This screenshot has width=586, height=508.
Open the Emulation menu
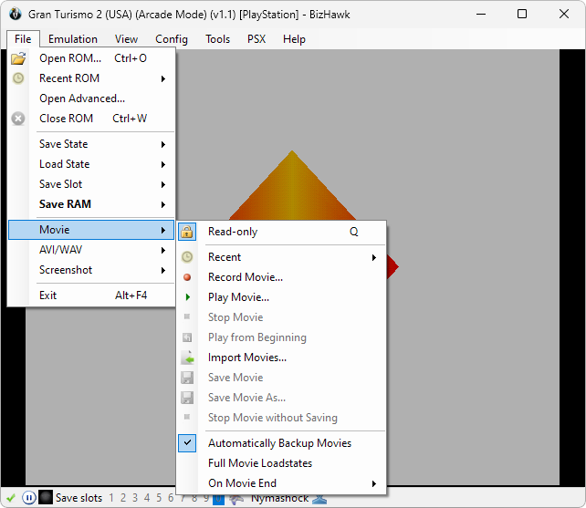pos(73,39)
